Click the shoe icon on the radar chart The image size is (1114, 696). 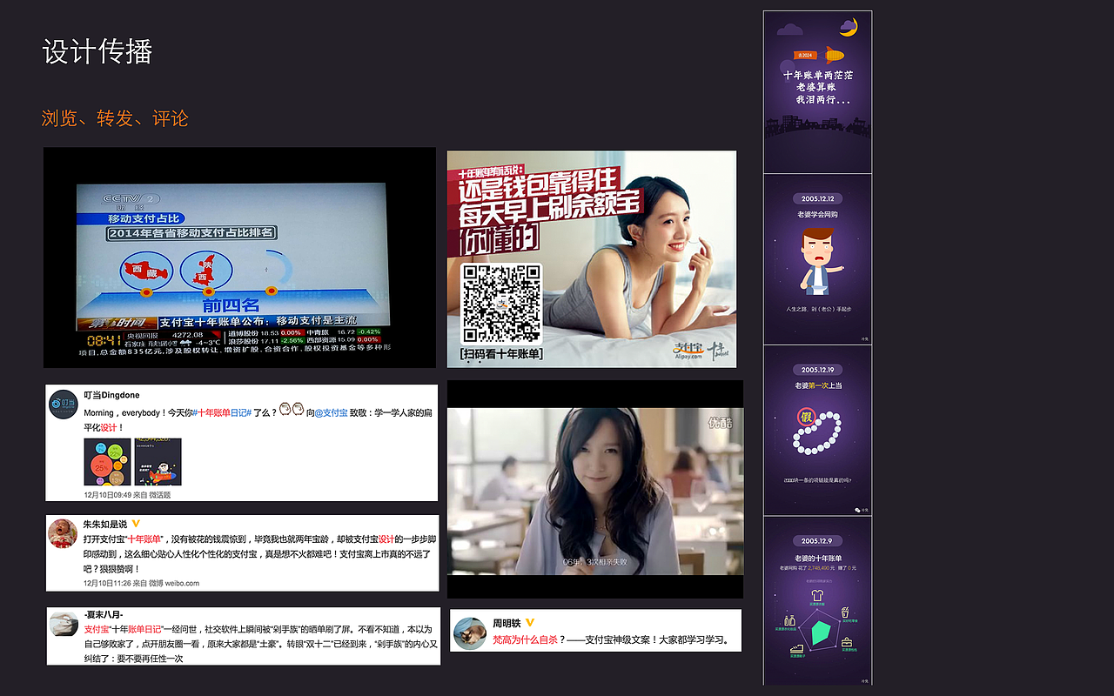795,649
